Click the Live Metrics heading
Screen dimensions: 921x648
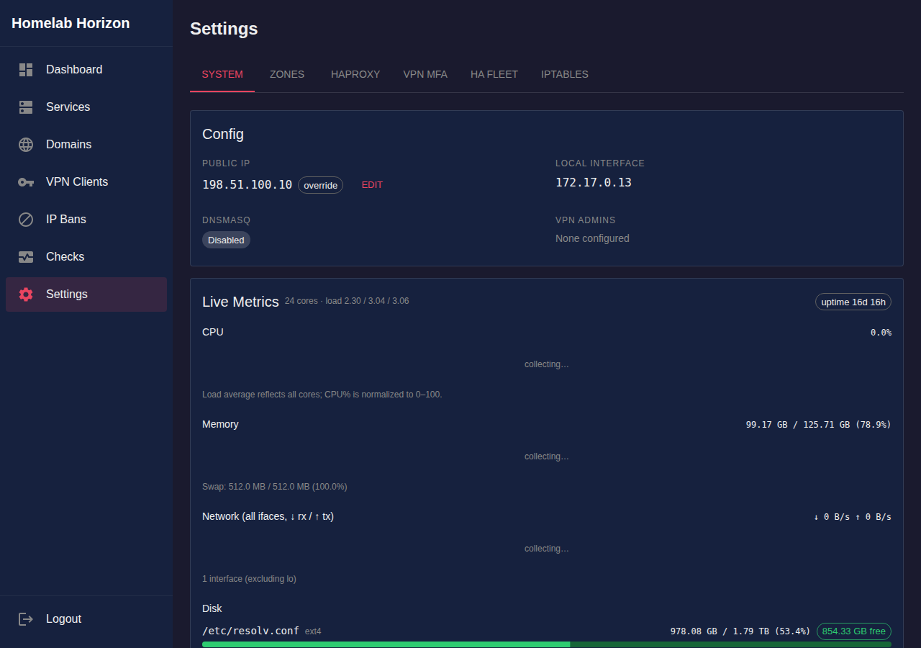pos(240,302)
